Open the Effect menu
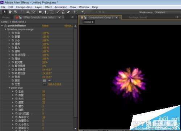181x131 pixels. [48, 7]
